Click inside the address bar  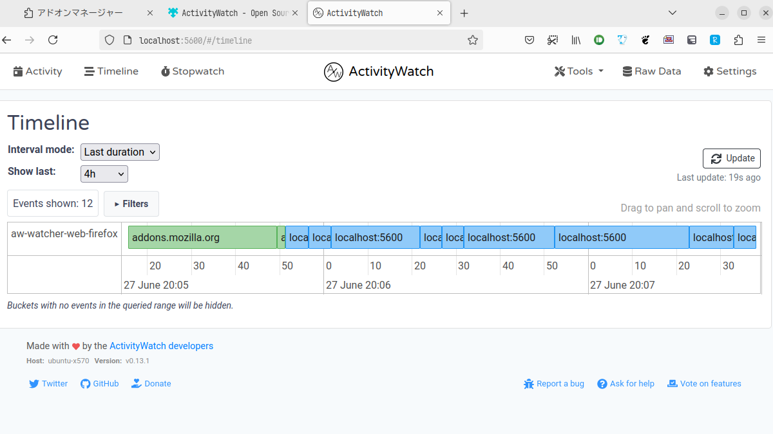pyautogui.click(x=258, y=40)
